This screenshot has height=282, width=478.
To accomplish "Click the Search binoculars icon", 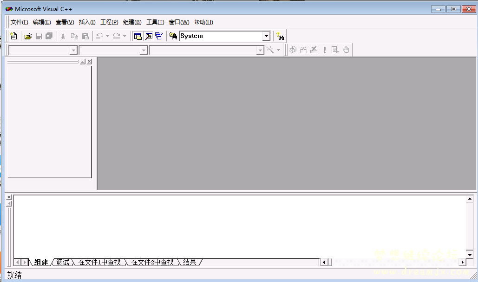I will [280, 36].
